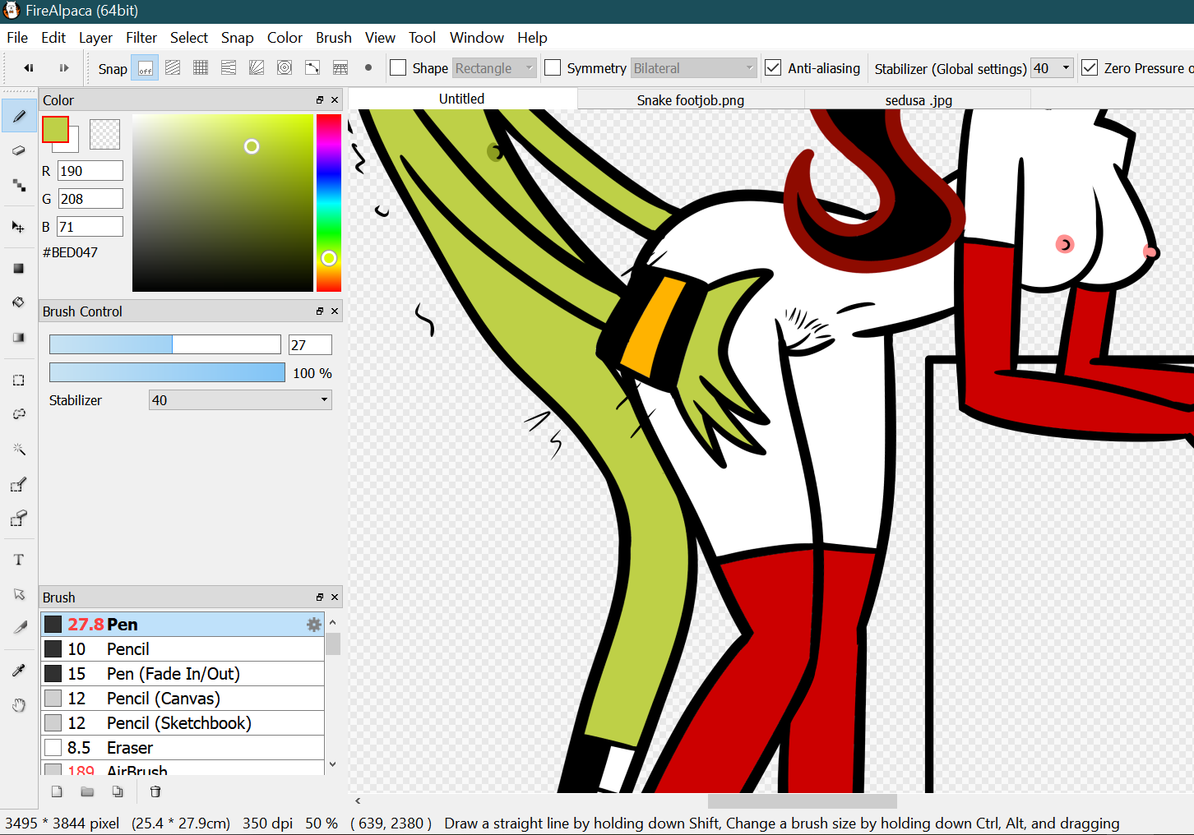Click the transparent color swatch
1194x835 pixels.
point(104,134)
